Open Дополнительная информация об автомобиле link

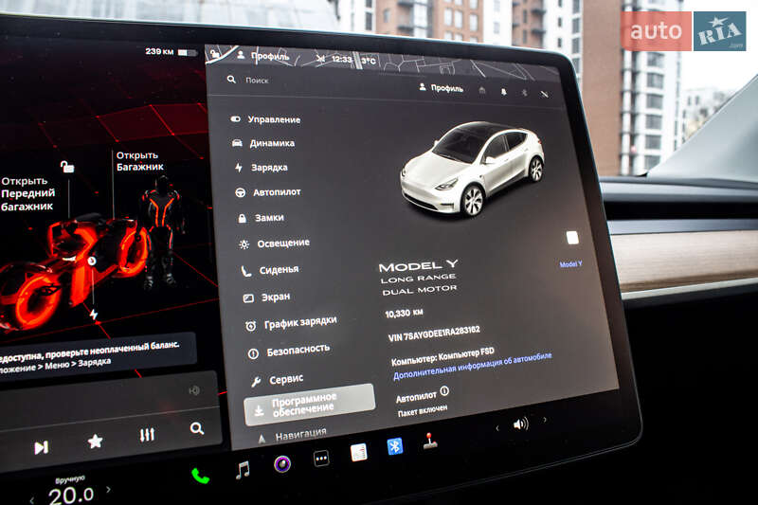pyautogui.click(x=472, y=366)
